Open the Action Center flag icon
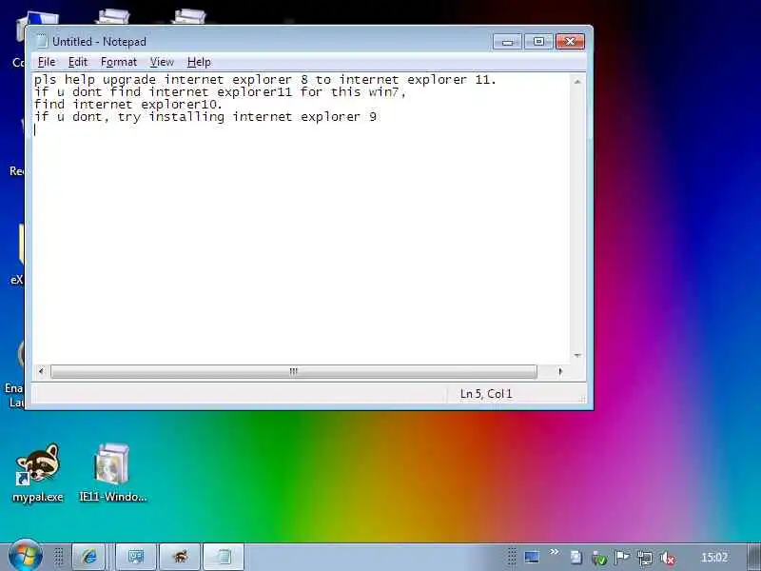This screenshot has height=571, width=761. click(622, 558)
